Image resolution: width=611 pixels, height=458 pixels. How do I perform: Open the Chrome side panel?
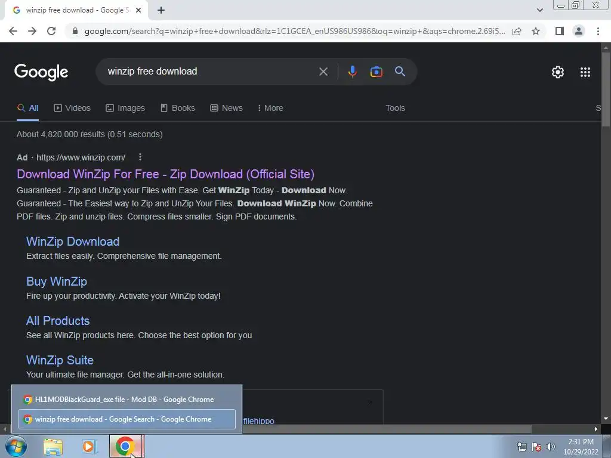click(x=560, y=31)
